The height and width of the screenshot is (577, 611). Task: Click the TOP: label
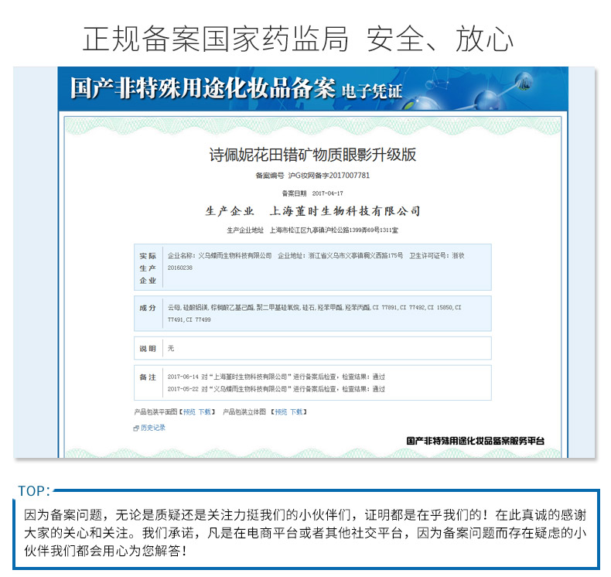(x=34, y=491)
